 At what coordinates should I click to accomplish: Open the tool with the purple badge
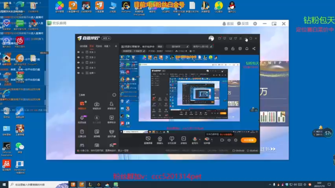point(82,119)
